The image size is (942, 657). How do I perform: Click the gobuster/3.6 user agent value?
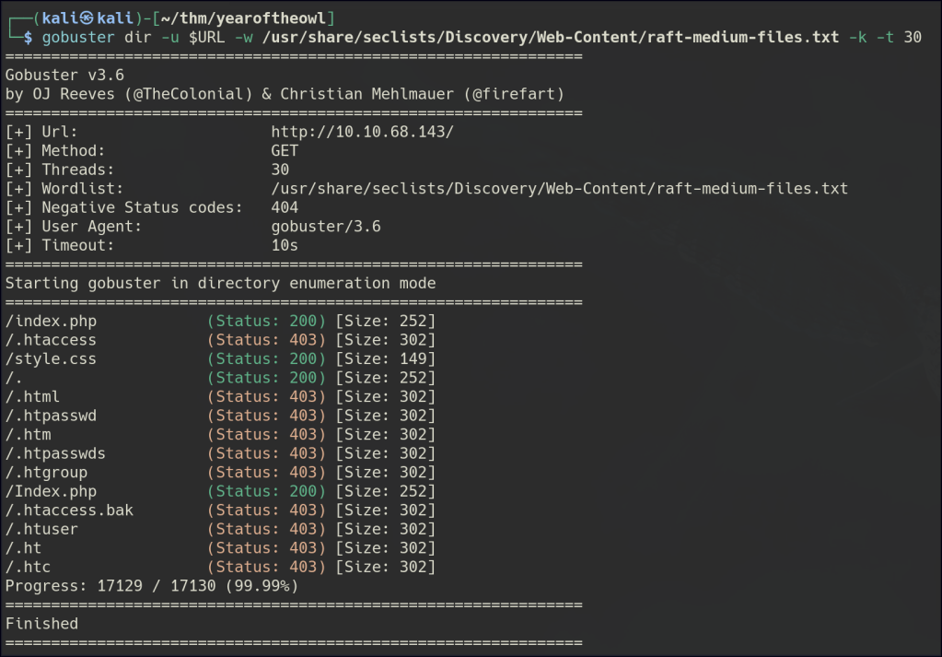tap(325, 227)
